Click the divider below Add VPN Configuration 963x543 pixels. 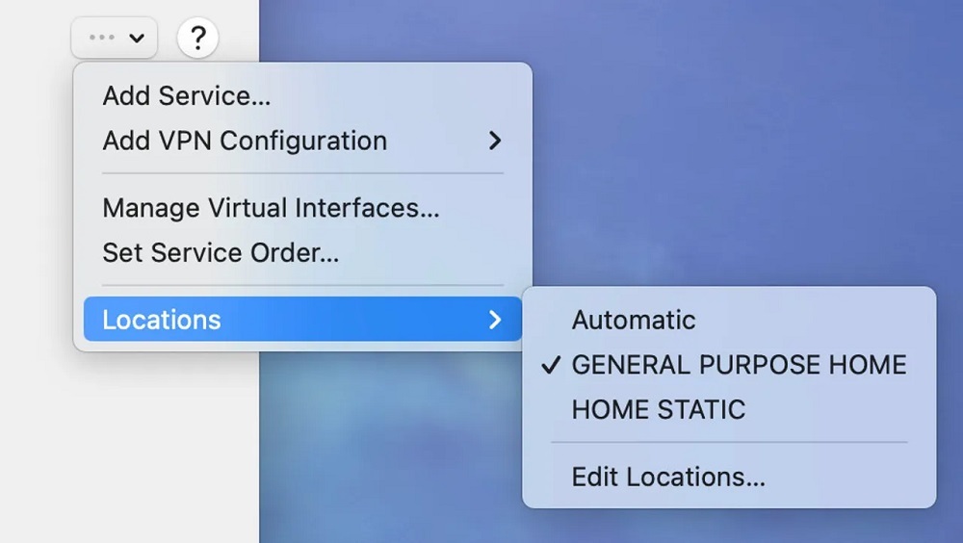(x=302, y=173)
